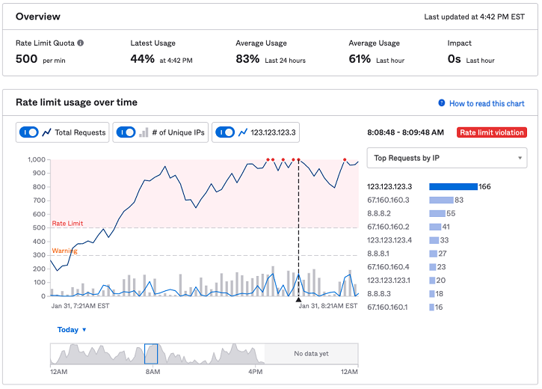Click the help icon beside How to read this chart
This screenshot has height=389, width=542.
[x=442, y=103]
